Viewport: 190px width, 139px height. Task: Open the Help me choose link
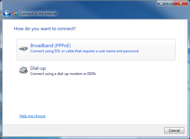tap(32, 116)
